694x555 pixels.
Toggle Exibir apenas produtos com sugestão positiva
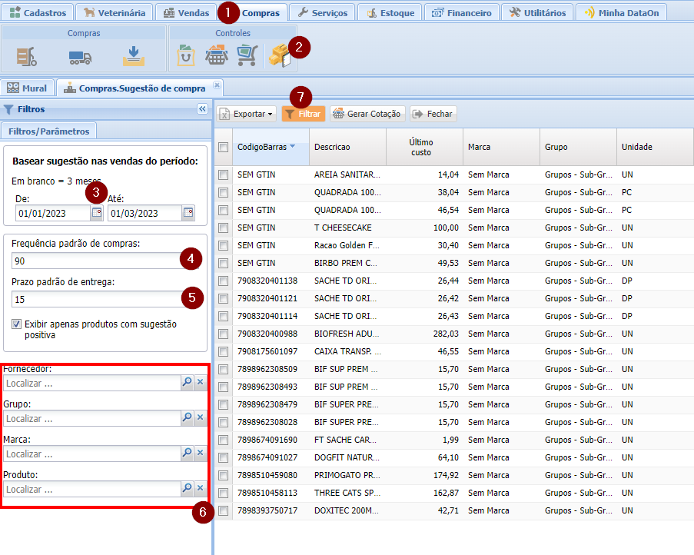pyautogui.click(x=17, y=324)
